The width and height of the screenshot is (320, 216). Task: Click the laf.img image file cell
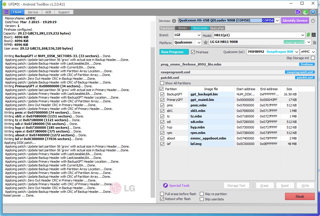click(x=211, y=144)
